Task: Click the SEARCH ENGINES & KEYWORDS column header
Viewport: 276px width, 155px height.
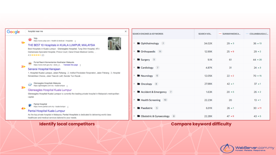Action: (x=148, y=34)
